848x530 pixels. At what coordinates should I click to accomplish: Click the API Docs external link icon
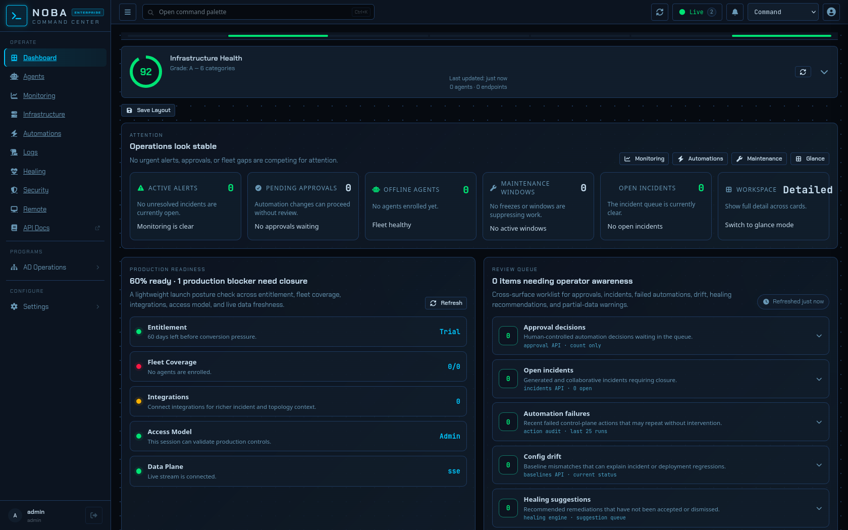pyautogui.click(x=98, y=228)
